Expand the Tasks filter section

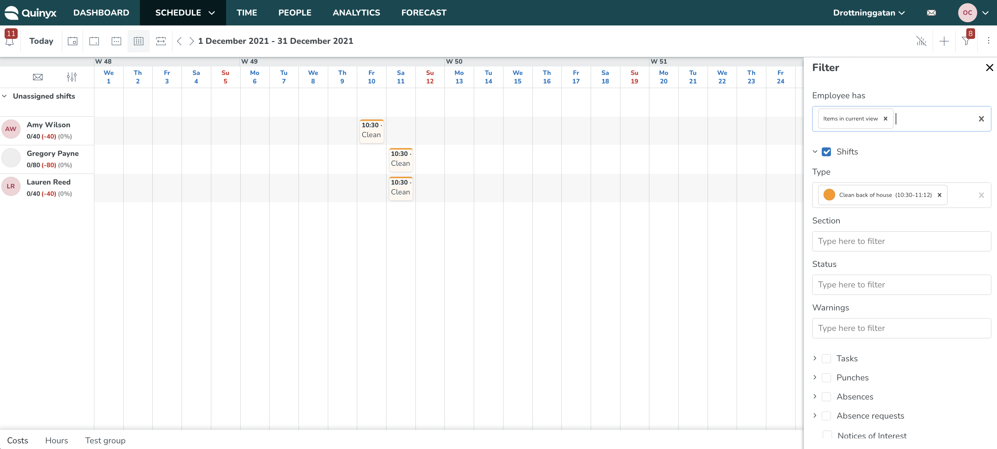click(x=815, y=358)
